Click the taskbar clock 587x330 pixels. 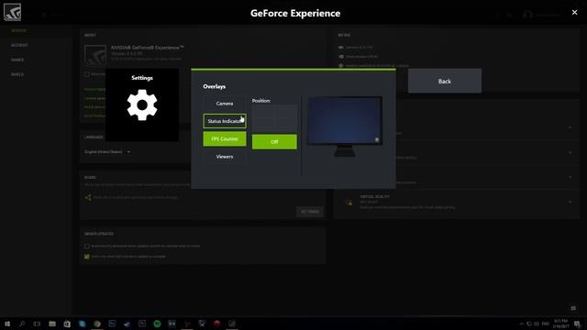click(x=560, y=324)
